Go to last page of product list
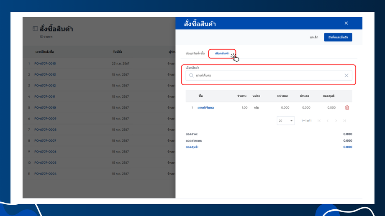The width and height of the screenshot is (385, 216). [x=345, y=121]
